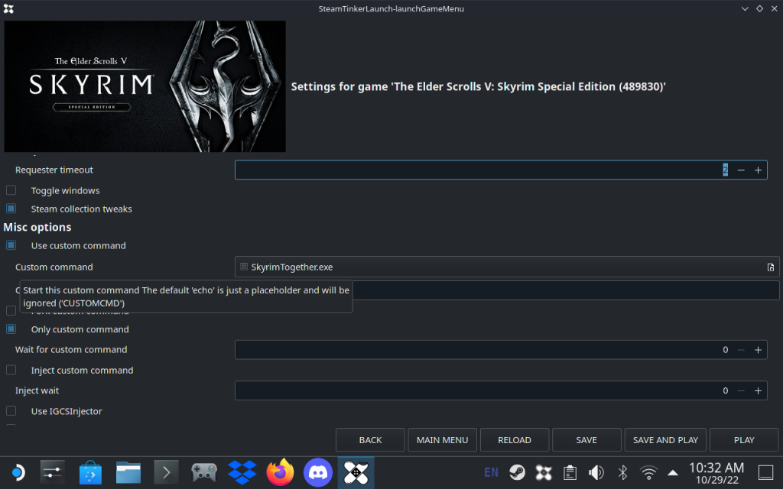Click the file browse icon for Custom command
The image size is (783, 489).
(771, 267)
